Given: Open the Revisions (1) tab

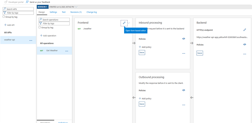Looking at the screenshot, I should [x=76, y=12].
